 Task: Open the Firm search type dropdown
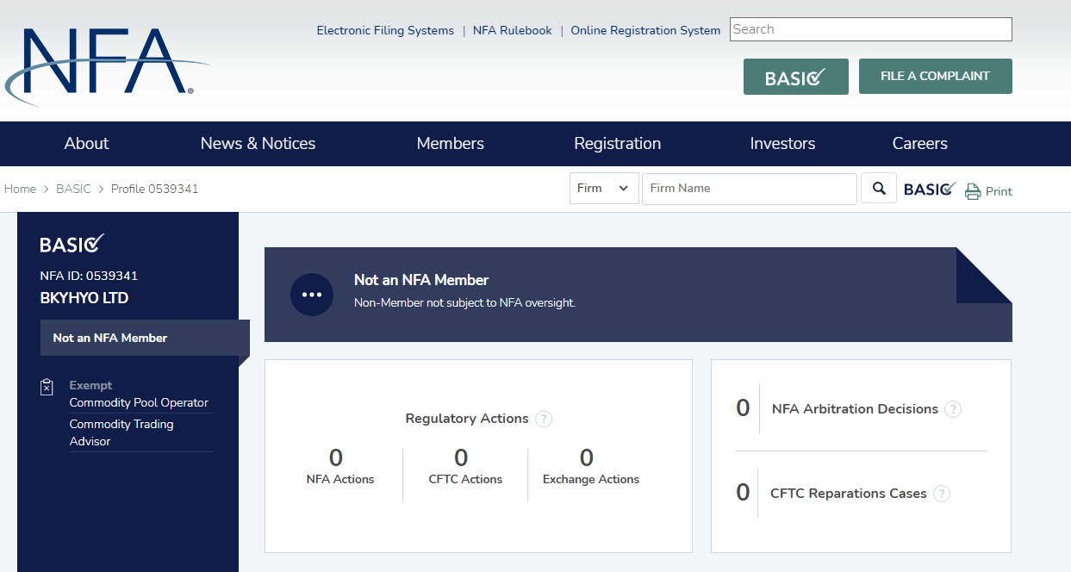(x=604, y=189)
